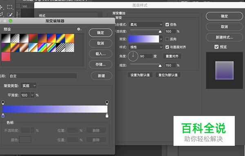Toggle the 与图层对齐 checkbox
The width and height of the screenshot is (245, 156).
(x=167, y=47)
